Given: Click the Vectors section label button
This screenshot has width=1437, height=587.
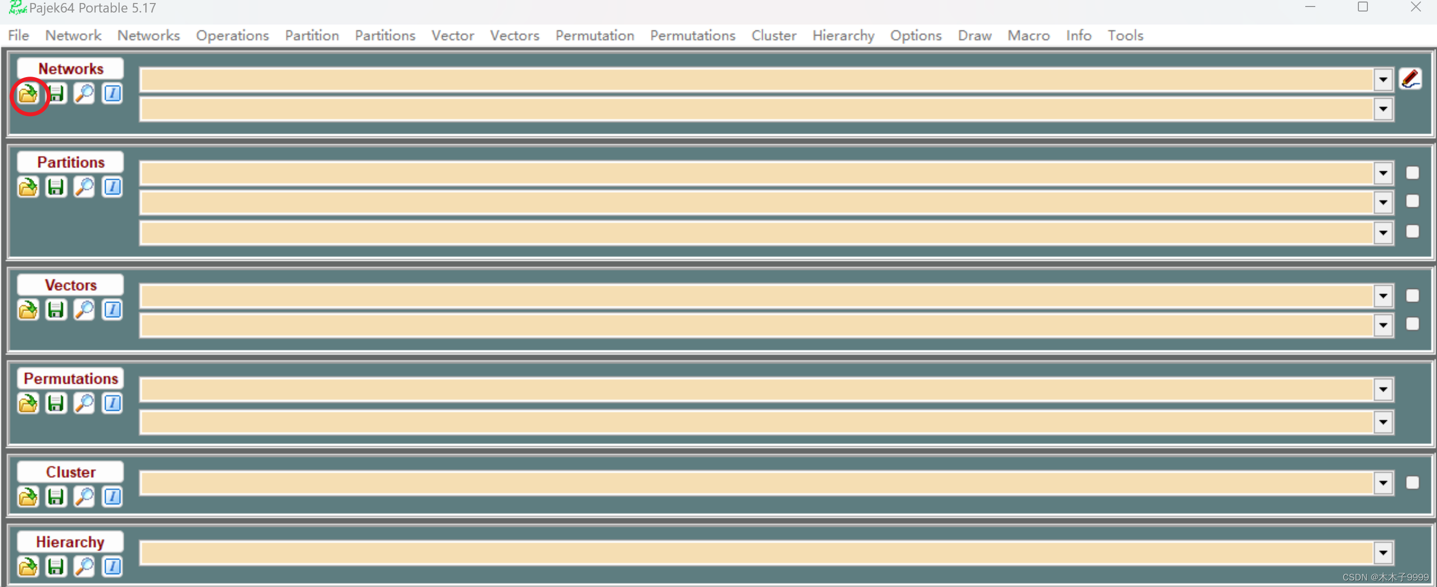Looking at the screenshot, I should point(70,285).
